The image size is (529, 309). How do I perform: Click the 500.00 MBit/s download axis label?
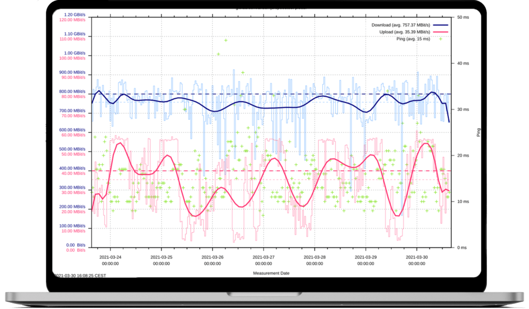73,149
